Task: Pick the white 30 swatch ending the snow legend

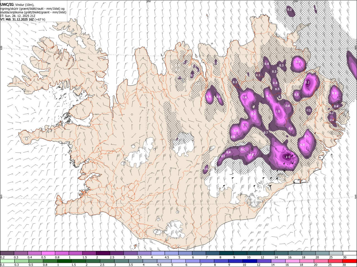Action: 350,253
